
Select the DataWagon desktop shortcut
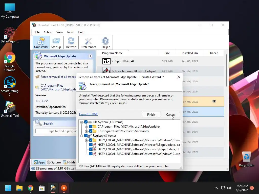10,35
